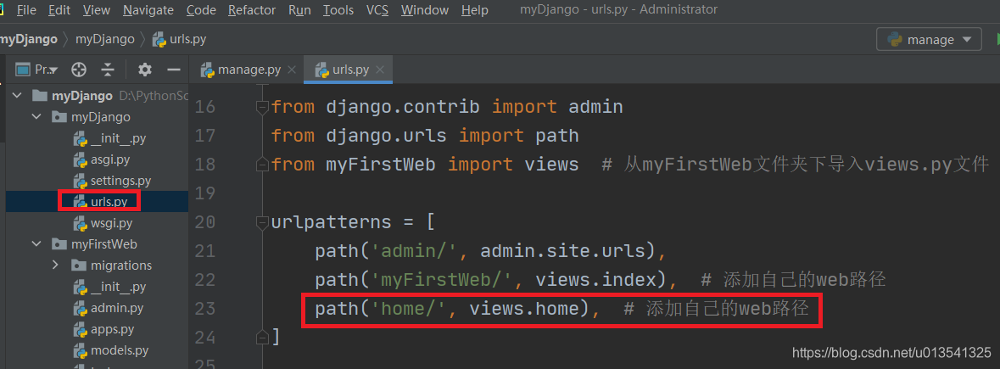Close the urls.py tab
1000x369 pixels.
[x=380, y=70]
